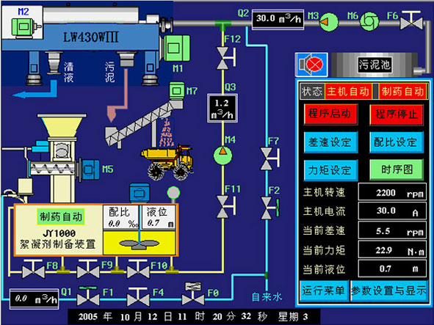This screenshot has width=434, height=325.
Task: Open the 差速设定 settings button
Action: click(x=330, y=142)
